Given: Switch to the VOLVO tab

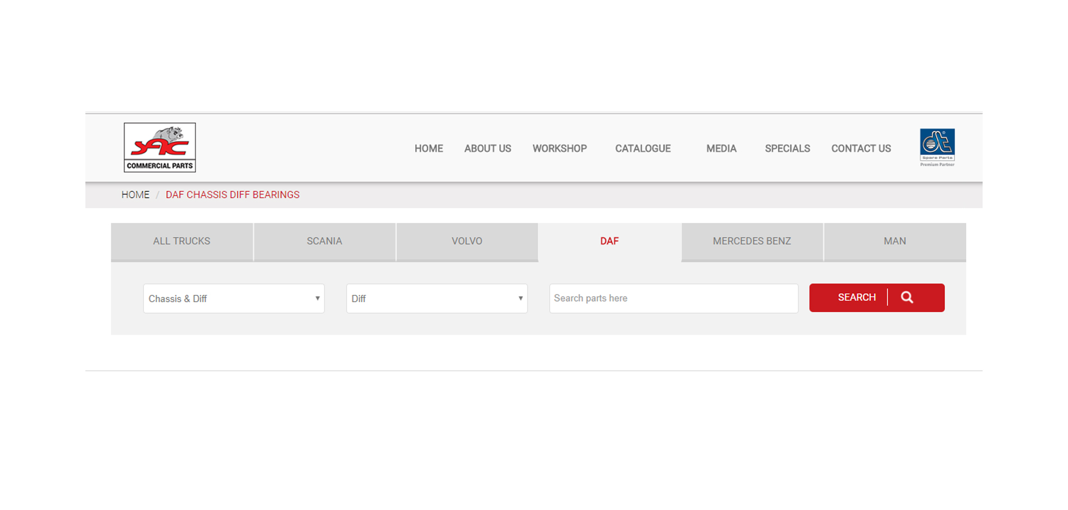Looking at the screenshot, I should coord(467,242).
